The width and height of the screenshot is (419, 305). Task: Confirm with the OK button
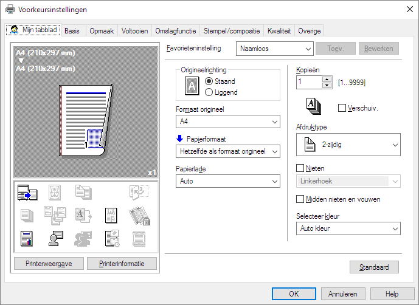(x=294, y=294)
